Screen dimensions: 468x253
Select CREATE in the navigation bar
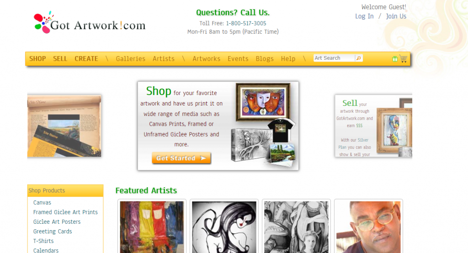[86, 59]
